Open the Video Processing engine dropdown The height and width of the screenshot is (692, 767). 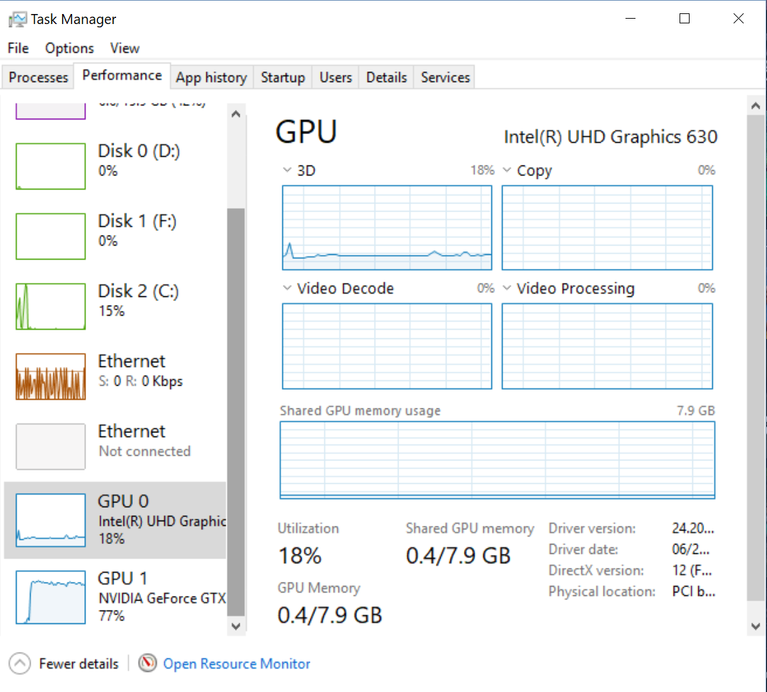pos(507,288)
